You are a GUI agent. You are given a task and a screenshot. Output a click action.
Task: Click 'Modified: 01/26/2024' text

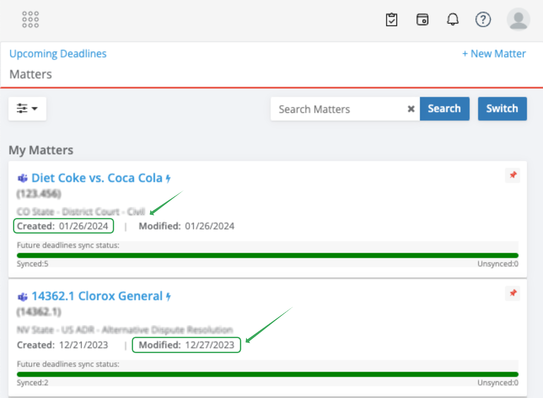point(186,226)
